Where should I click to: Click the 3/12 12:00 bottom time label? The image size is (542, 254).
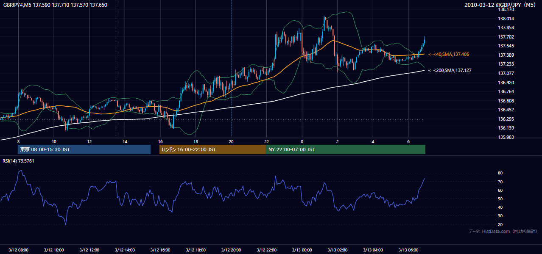[89, 250]
